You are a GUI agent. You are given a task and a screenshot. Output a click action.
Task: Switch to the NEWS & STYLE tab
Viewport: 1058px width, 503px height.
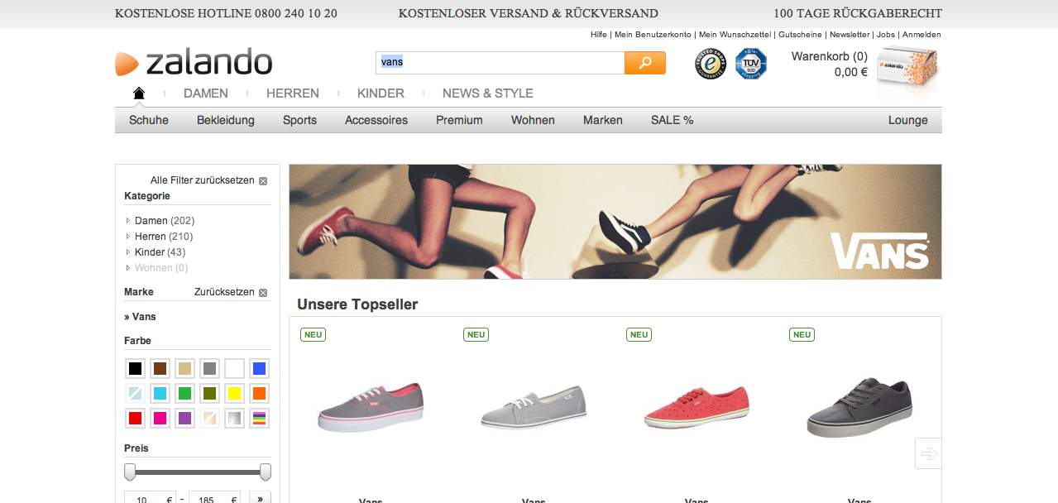[487, 93]
